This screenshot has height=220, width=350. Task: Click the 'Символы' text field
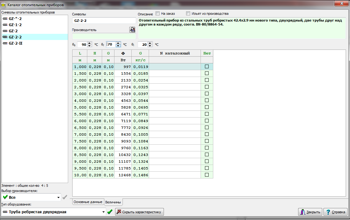[104, 21]
